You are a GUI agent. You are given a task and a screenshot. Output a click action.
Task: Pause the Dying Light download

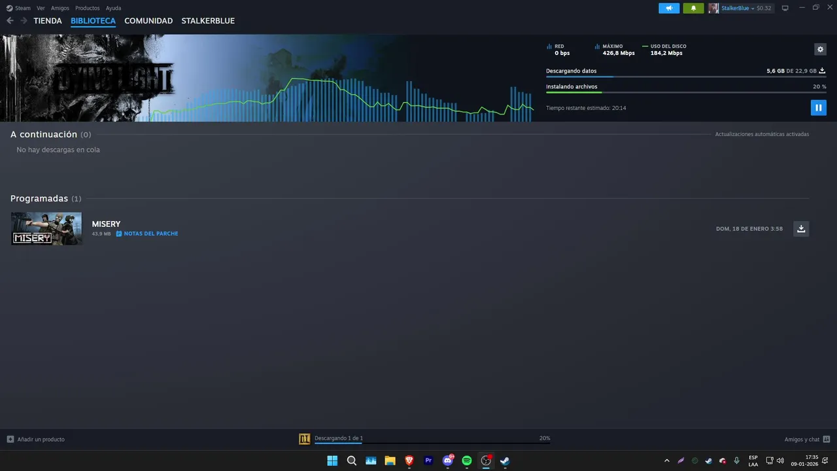pyautogui.click(x=818, y=108)
